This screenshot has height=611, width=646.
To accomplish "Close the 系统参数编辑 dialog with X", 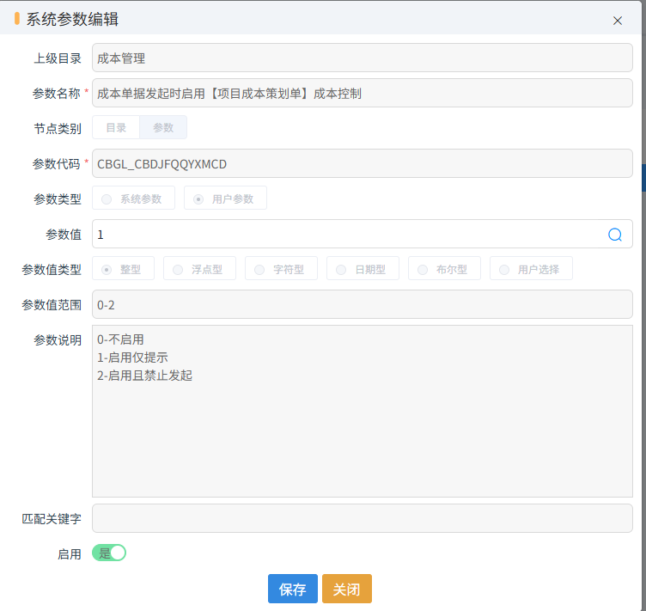I will click(617, 21).
